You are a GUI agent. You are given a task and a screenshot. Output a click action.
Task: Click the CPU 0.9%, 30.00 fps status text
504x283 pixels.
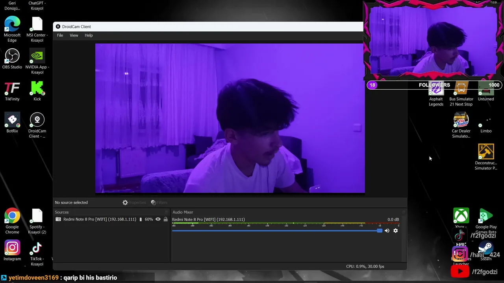pos(365,266)
